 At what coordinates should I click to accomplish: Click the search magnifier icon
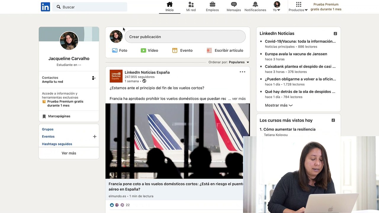(x=59, y=7)
